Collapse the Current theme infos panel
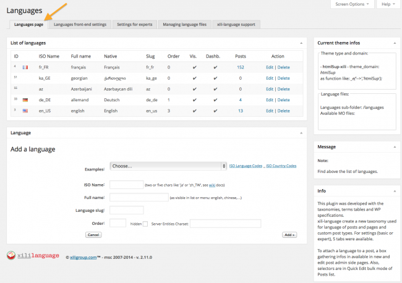This screenshot has width=402, height=283. point(395,43)
